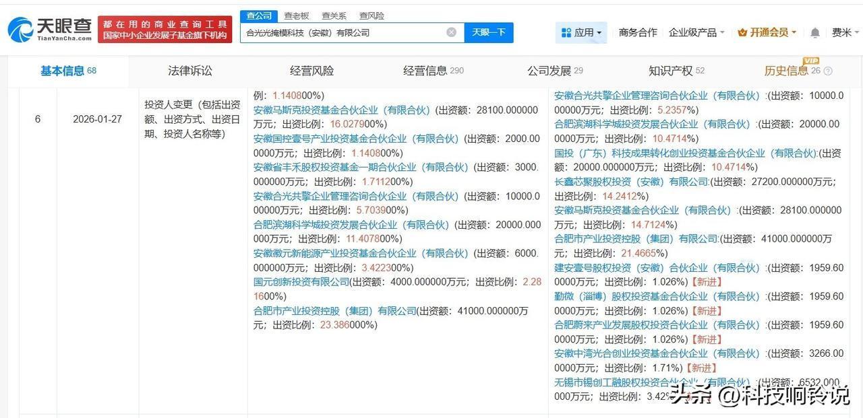Viewport: 863px width, 418px height.
Task: Select the 经营信息 tab
Action: click(x=434, y=71)
